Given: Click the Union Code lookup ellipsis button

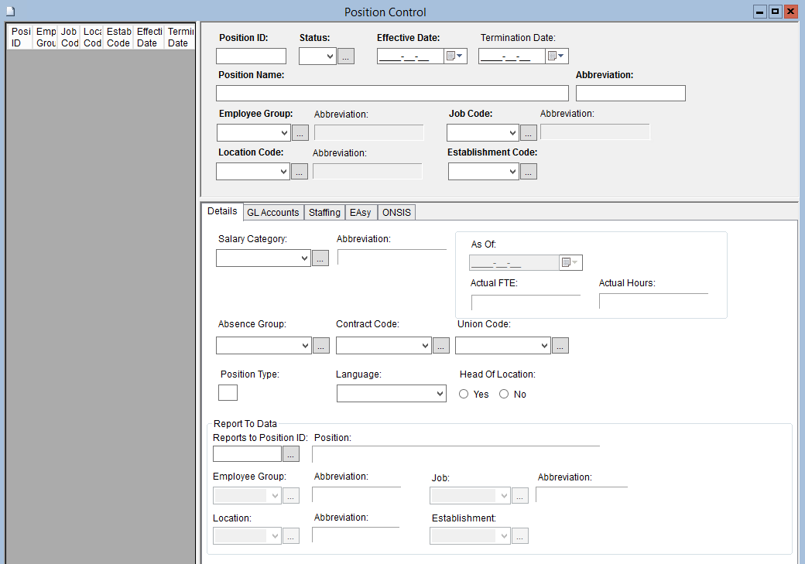Looking at the screenshot, I should [560, 346].
